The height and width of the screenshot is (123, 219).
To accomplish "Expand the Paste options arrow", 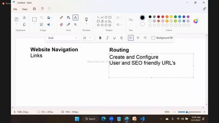I will [x=16, y=24].
